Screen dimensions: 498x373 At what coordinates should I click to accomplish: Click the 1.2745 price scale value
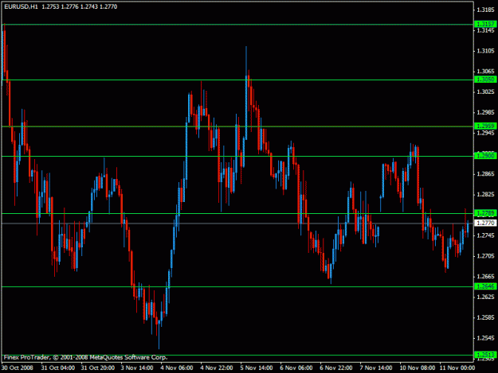(x=485, y=235)
